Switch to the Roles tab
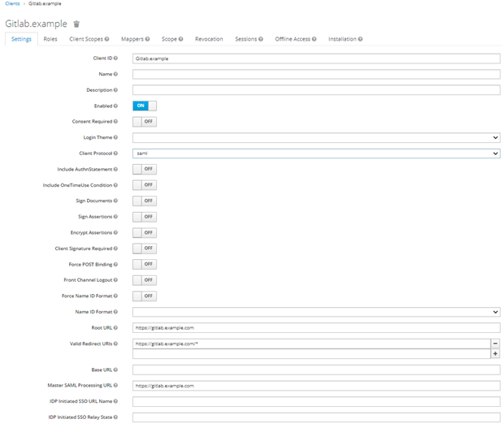Image resolution: width=503 pixels, height=428 pixels. click(50, 39)
